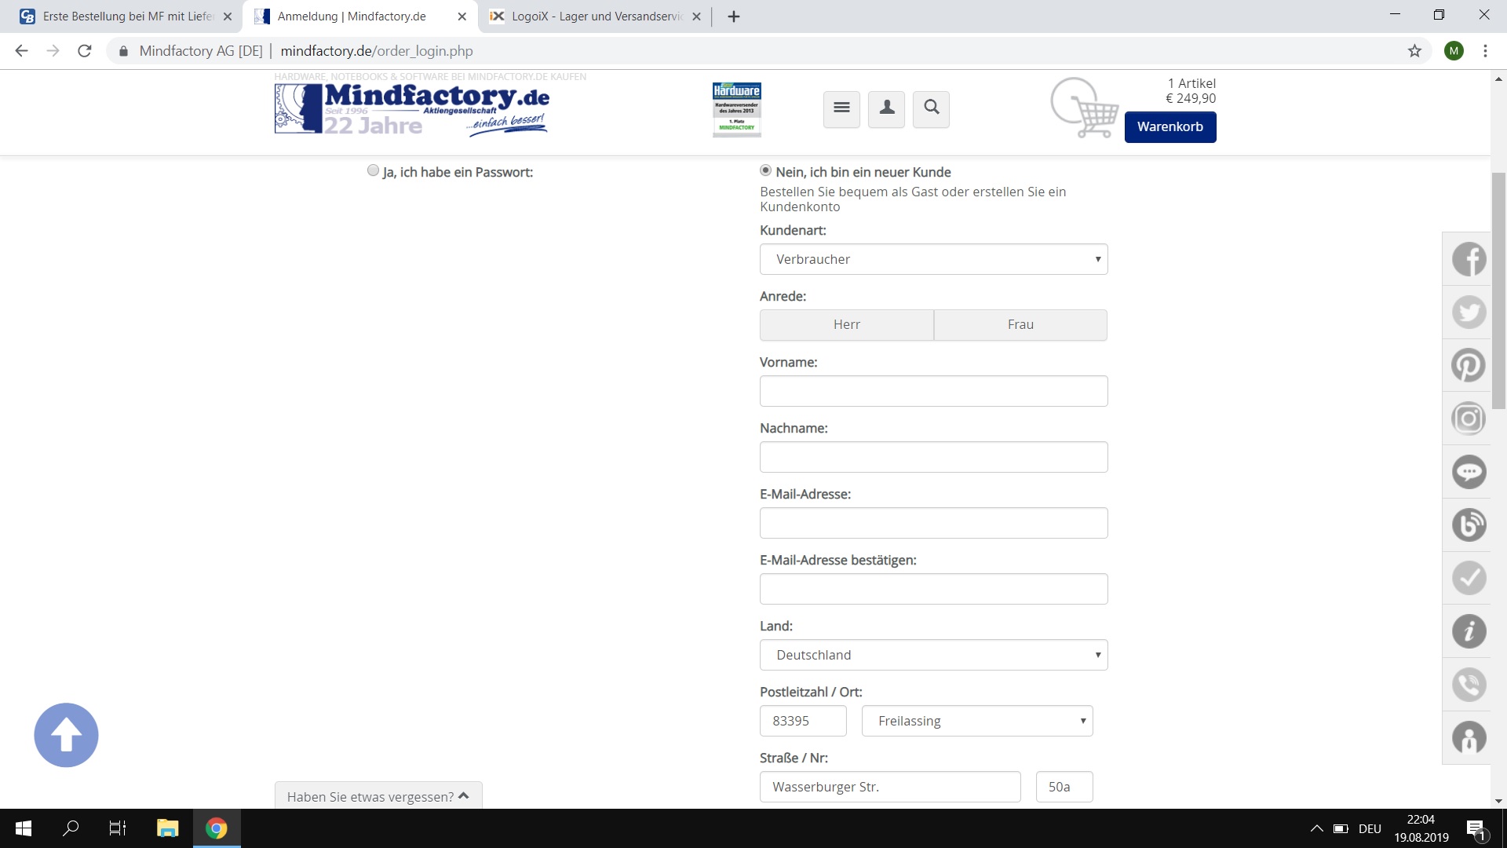Click the search magnifier icon in header
This screenshot has height=848, width=1507.
(932, 108)
